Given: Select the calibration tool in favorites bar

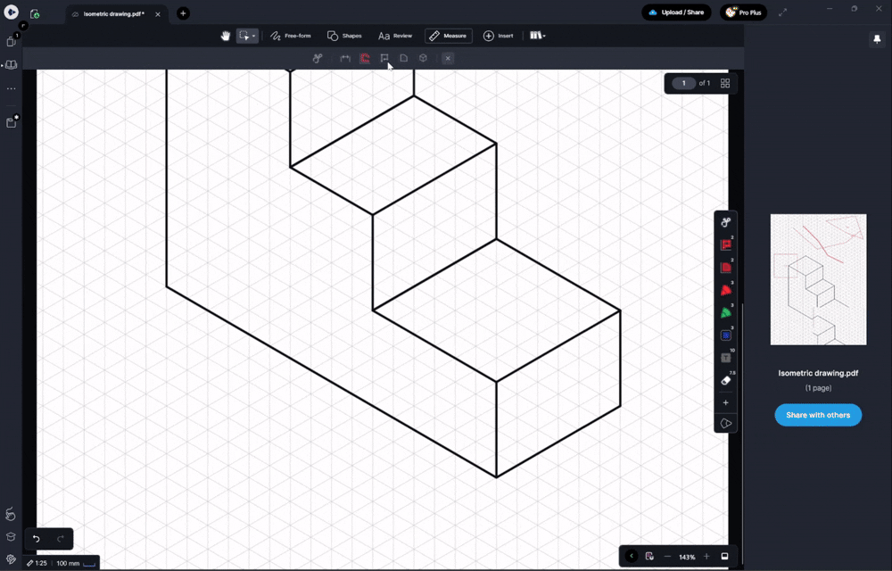Looking at the screenshot, I should 725,222.
